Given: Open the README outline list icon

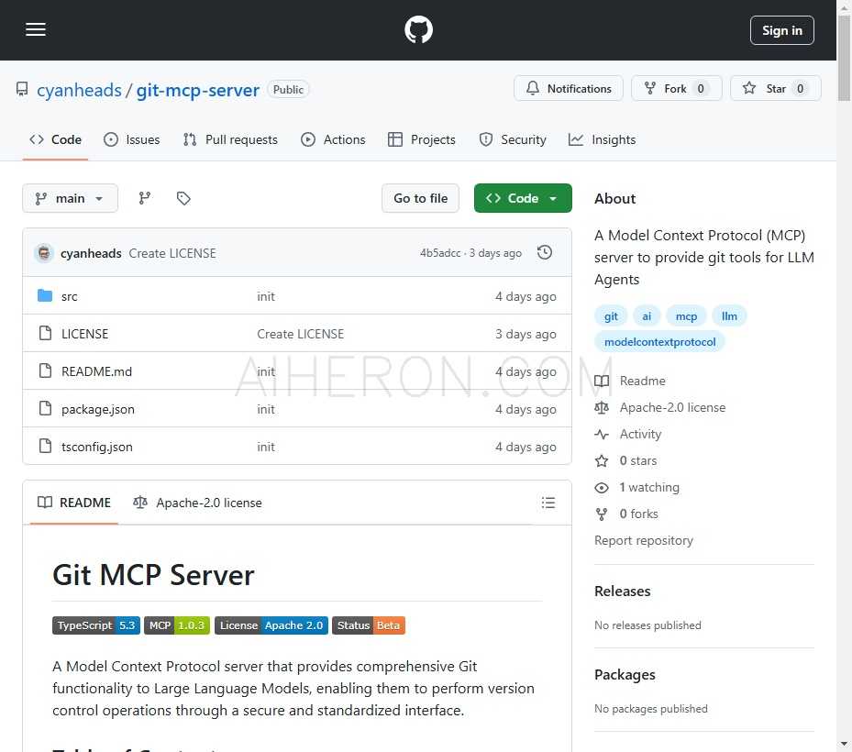Looking at the screenshot, I should [548, 503].
